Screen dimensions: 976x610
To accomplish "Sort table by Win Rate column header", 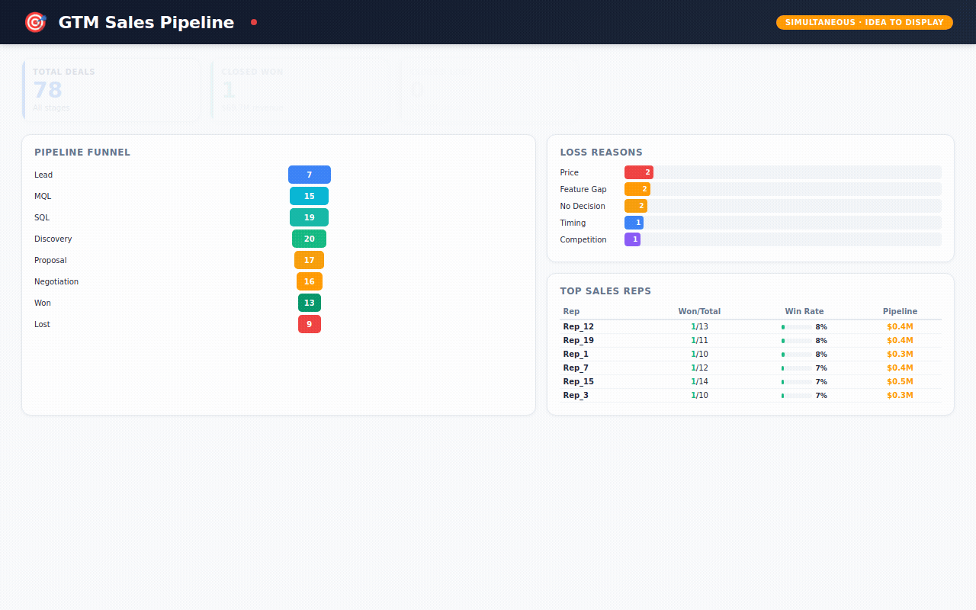I will coord(804,311).
